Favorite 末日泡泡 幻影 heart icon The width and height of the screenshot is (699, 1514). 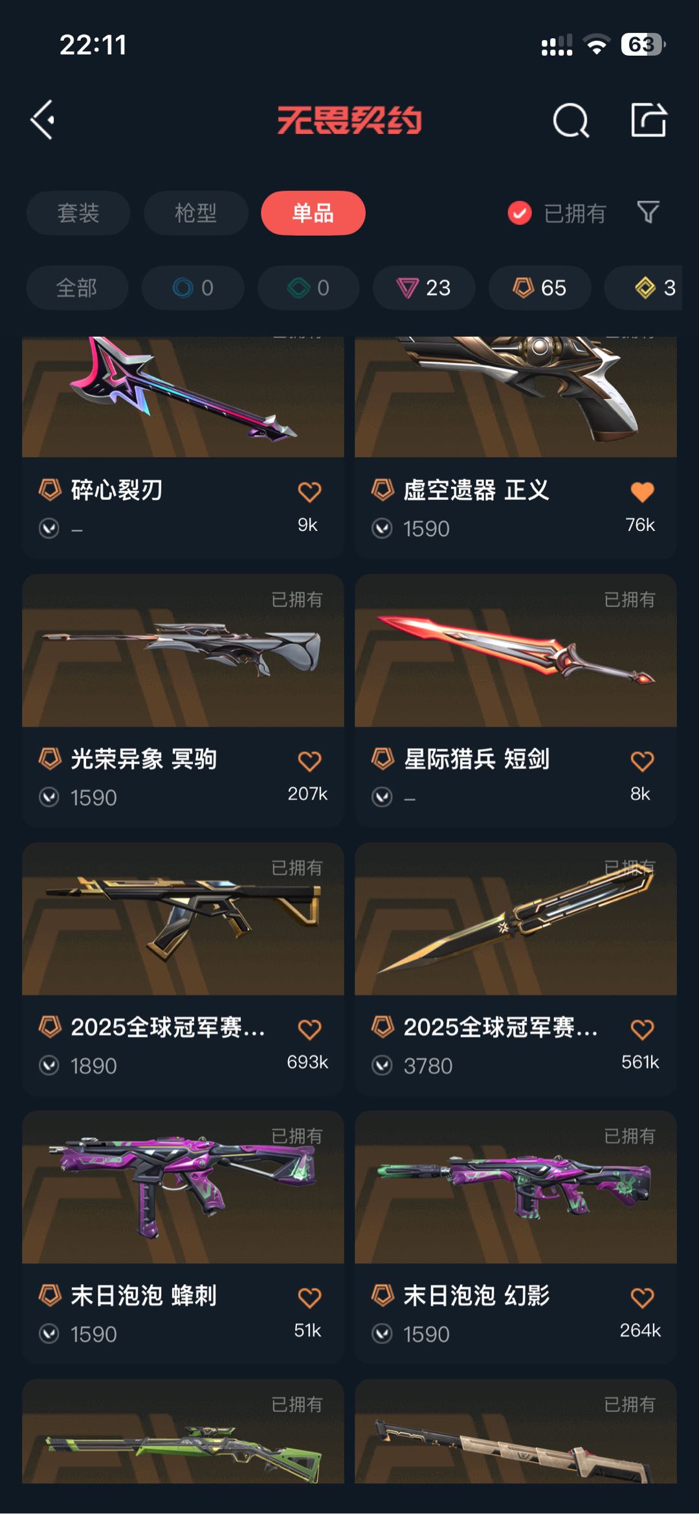[x=642, y=1297]
